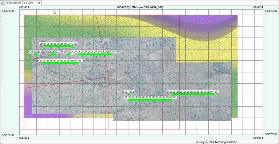279x144 pixels.
Task: Select small green marker under S0917562
Action: pyautogui.click(x=128, y=94)
